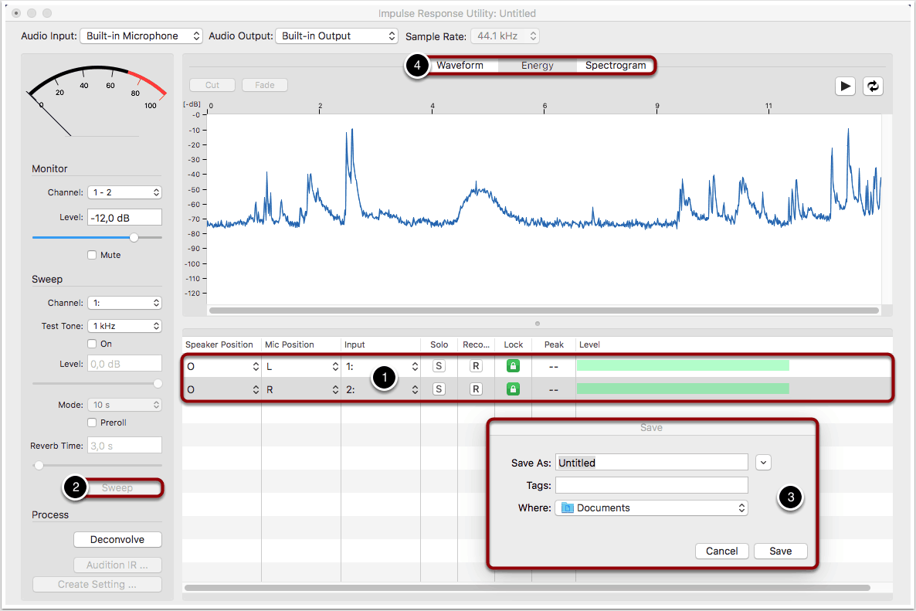Solo the second track with S button
The width and height of the screenshot is (916, 611).
point(439,389)
